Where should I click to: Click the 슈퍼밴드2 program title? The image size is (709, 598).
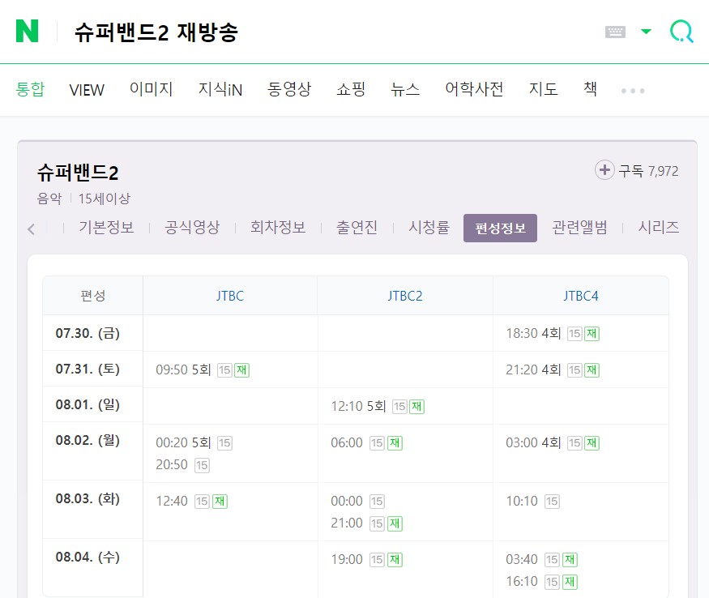coord(78,173)
